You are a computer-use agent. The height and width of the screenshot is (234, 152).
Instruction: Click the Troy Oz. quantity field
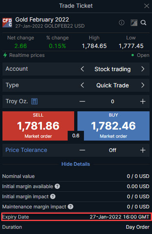pos(112,102)
